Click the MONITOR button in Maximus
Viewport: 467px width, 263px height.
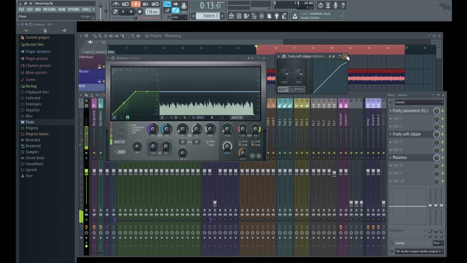(237, 118)
